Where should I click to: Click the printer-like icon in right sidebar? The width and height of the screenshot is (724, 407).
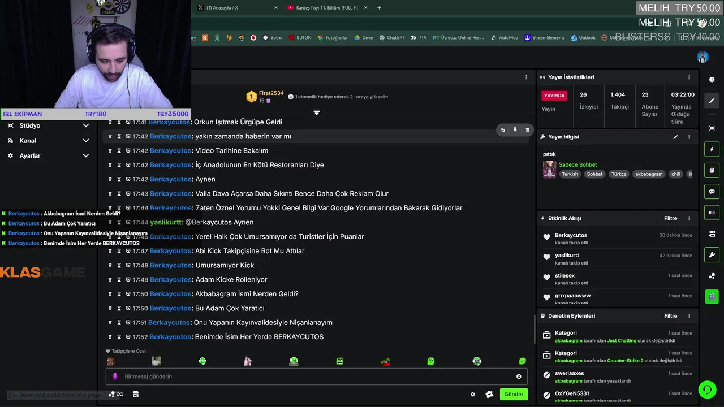point(712,233)
